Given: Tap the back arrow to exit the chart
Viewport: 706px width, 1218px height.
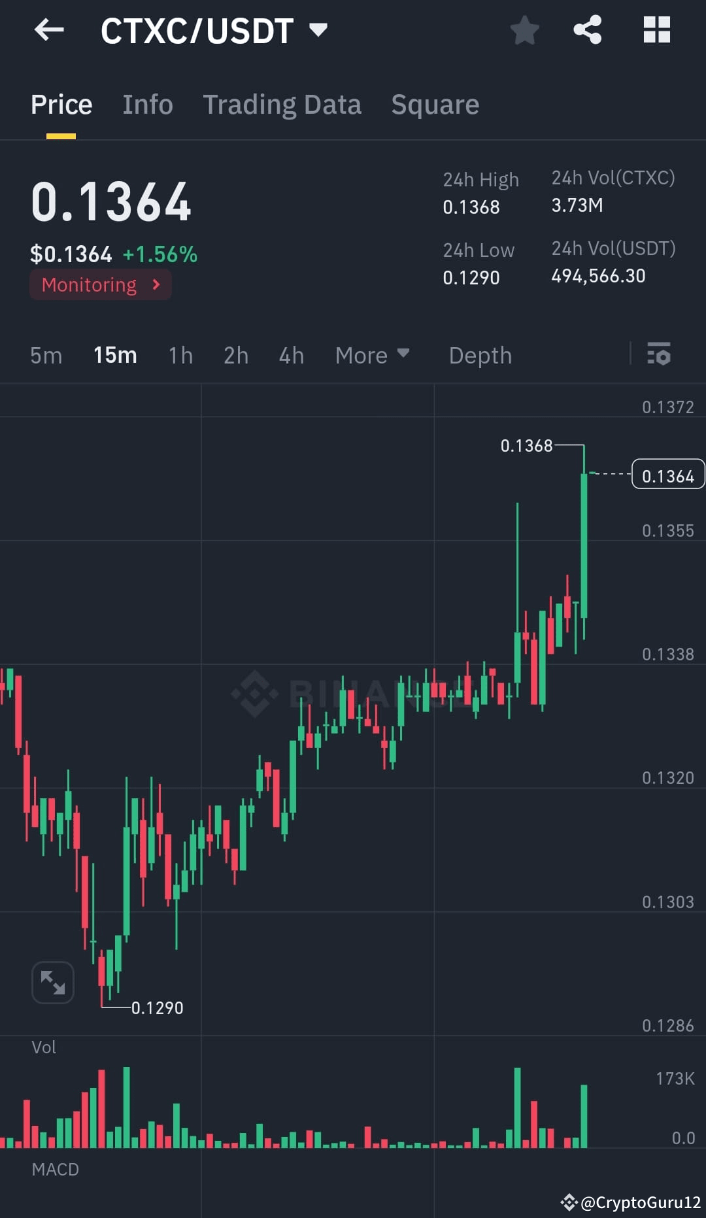Looking at the screenshot, I should point(50,29).
